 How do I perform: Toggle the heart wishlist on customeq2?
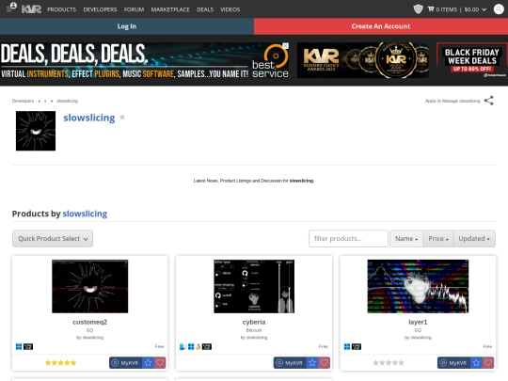click(x=160, y=363)
